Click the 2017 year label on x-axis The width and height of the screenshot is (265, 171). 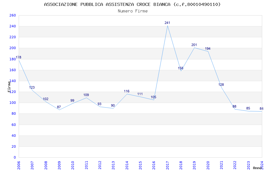(x=167, y=165)
